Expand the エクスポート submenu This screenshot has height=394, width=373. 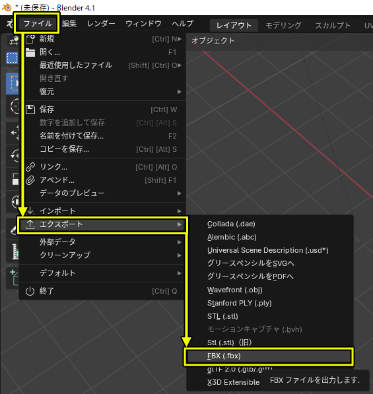[x=102, y=224]
